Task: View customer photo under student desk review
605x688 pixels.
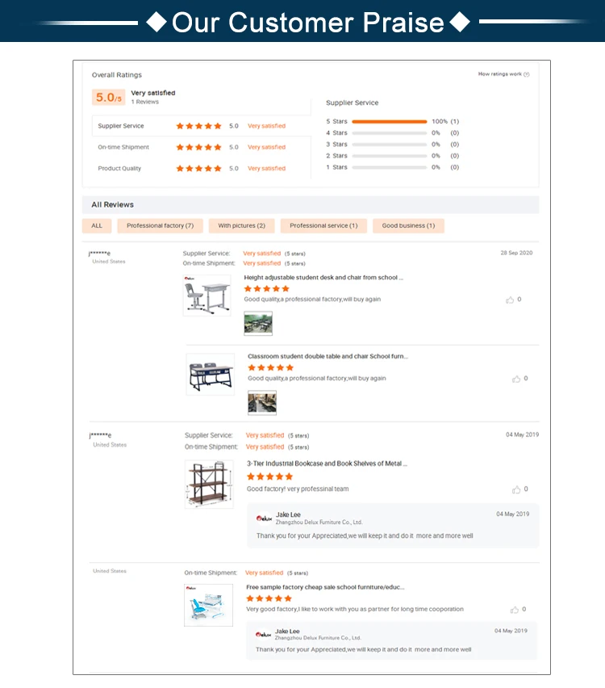Action: coord(258,323)
